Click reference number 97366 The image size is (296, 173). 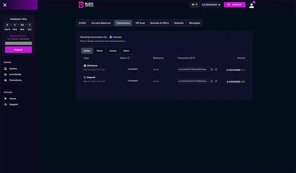(x=156, y=69)
